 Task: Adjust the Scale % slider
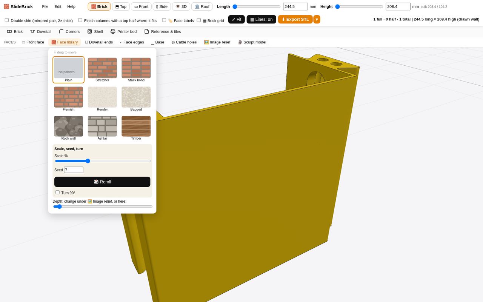103,161
